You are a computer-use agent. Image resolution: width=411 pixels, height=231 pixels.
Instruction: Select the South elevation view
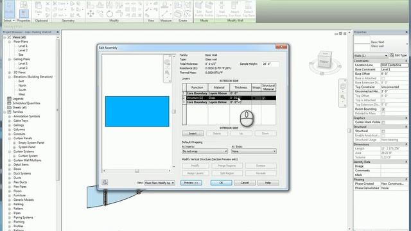22,90
